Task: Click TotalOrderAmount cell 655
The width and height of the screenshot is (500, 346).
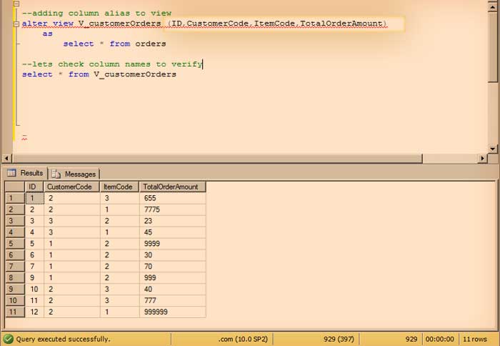Action: click(173, 198)
